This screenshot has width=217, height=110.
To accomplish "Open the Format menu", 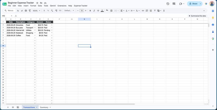I will 33,6.
